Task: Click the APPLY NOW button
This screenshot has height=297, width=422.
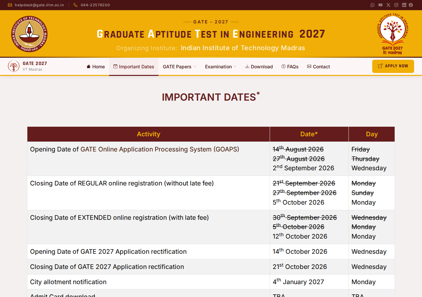Action: [x=393, y=66]
